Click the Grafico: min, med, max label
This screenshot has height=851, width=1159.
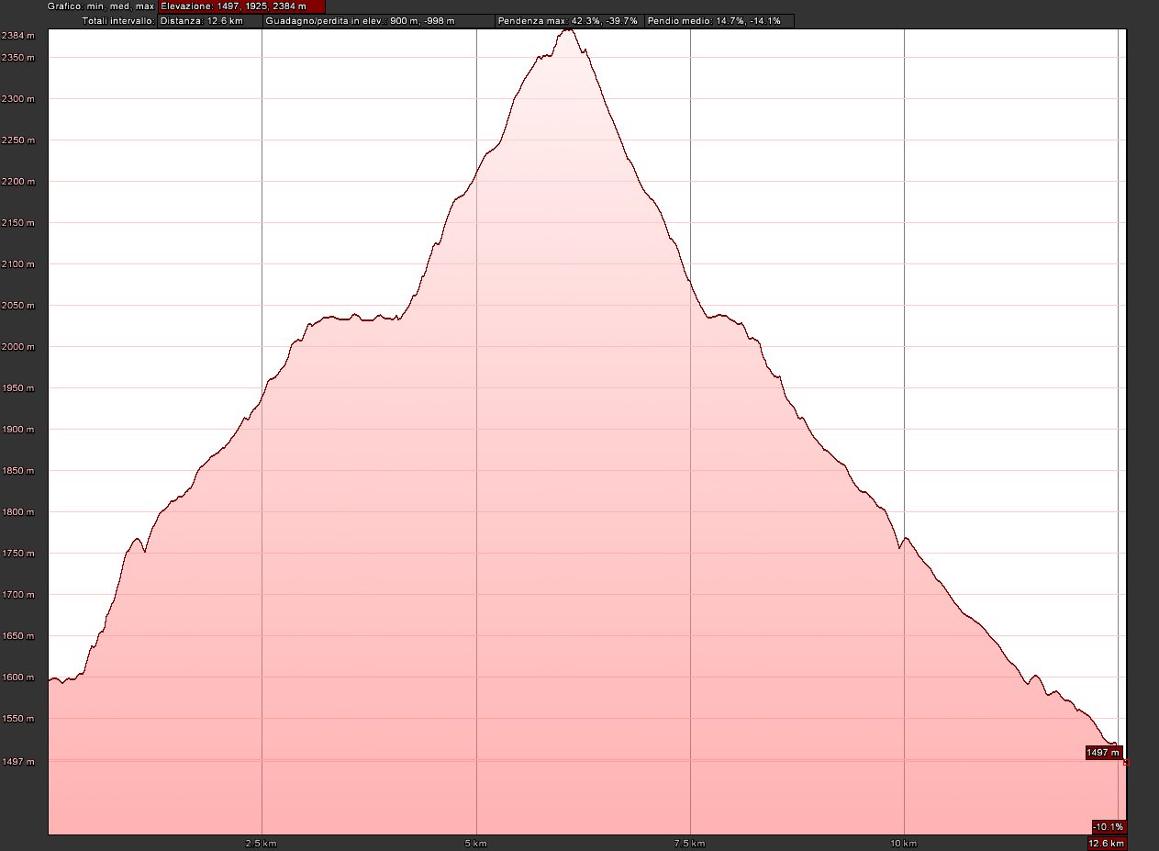click(101, 6)
